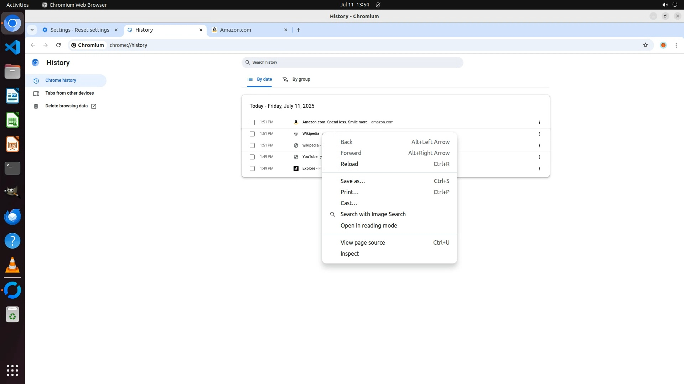Click the Delete browsing data trash icon
Image resolution: width=684 pixels, height=384 pixels.
click(36, 106)
